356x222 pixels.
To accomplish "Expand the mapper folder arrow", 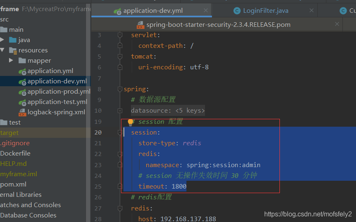I will [11, 60].
